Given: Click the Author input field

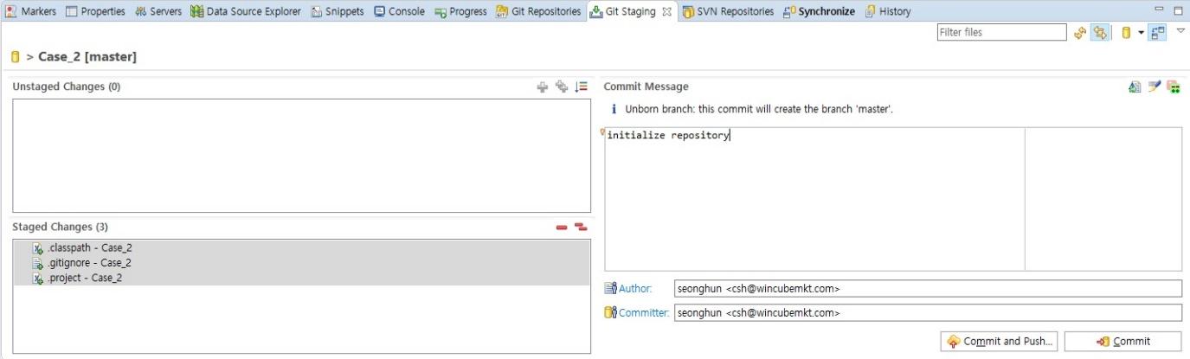Looking at the screenshot, I should [927, 289].
